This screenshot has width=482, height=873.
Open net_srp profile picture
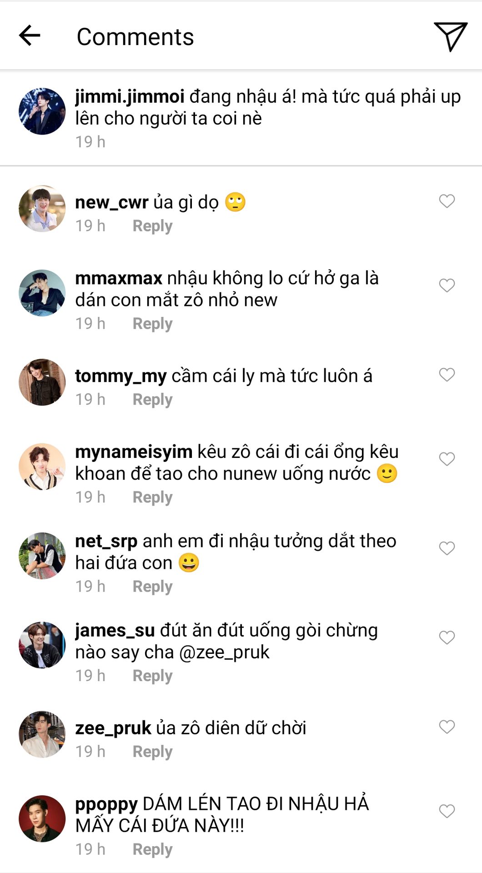click(42, 556)
